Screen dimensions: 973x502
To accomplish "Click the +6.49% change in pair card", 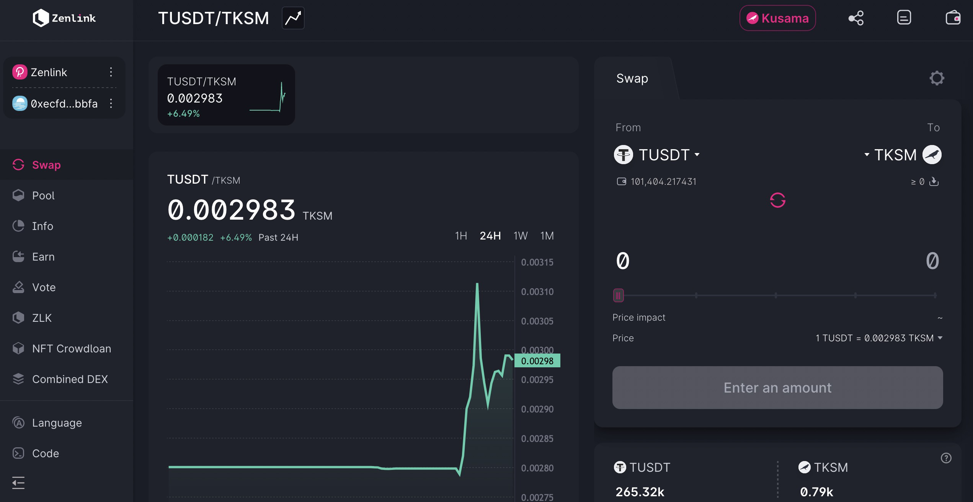I will (183, 114).
